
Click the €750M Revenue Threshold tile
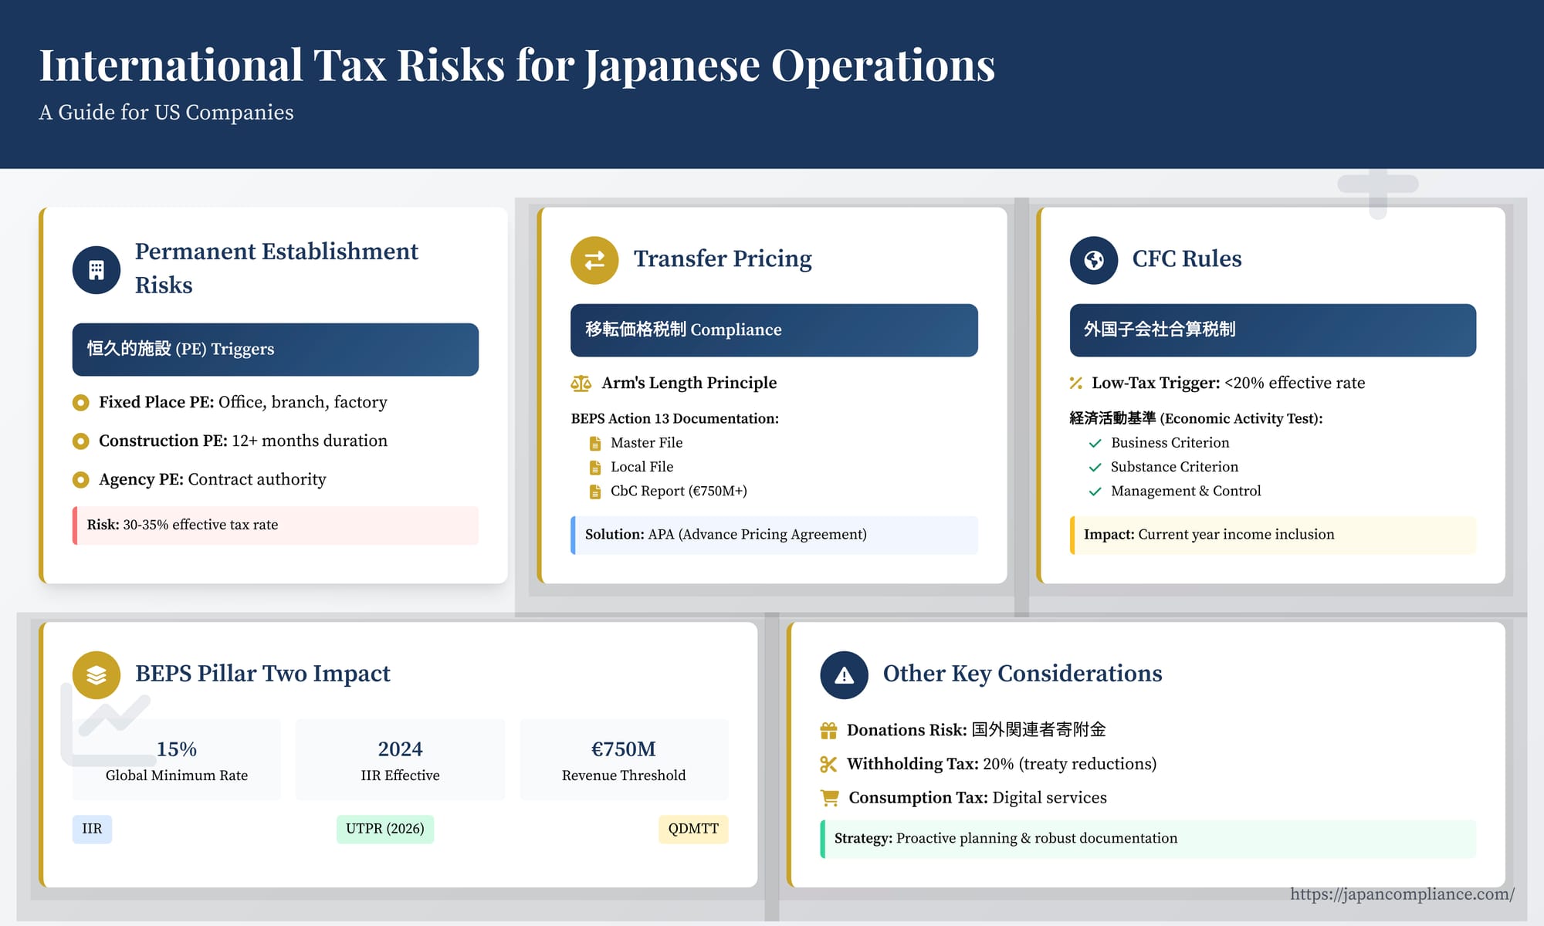pos(624,759)
